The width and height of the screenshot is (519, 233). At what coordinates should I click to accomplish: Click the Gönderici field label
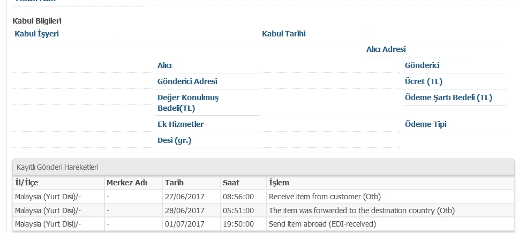point(422,65)
